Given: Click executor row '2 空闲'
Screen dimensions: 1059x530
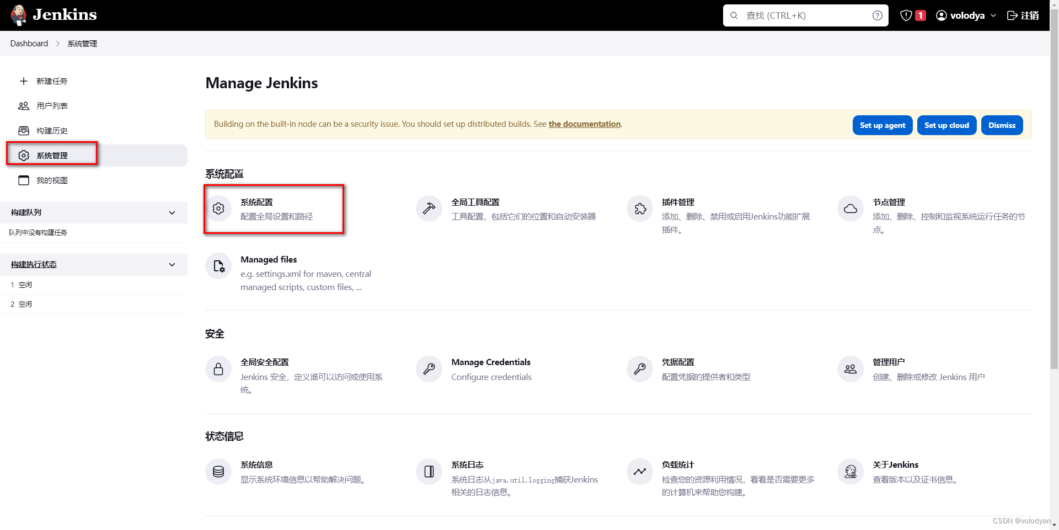Looking at the screenshot, I should coord(94,304).
